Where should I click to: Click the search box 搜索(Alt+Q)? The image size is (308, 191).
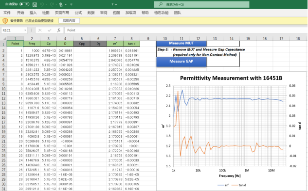pyautogui.click(x=201, y=4)
